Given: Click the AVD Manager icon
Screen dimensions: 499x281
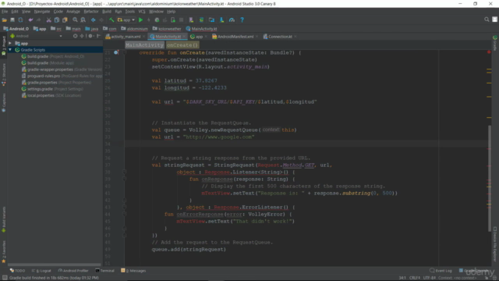Looking at the screenshot, I should pyautogui.click(x=191, y=20).
